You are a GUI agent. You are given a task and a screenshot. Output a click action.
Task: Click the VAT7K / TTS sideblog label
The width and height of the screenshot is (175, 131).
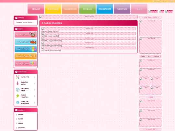pos(25,77)
